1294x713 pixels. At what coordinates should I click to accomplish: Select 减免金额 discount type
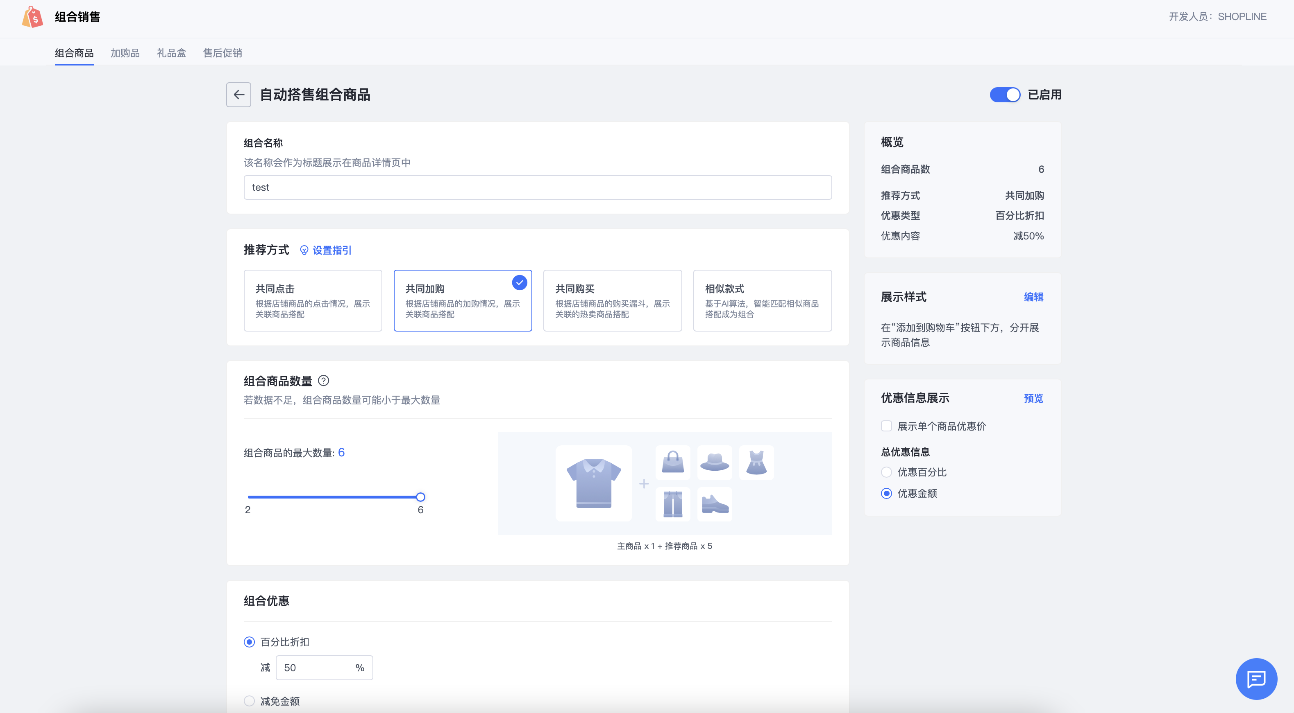click(249, 701)
